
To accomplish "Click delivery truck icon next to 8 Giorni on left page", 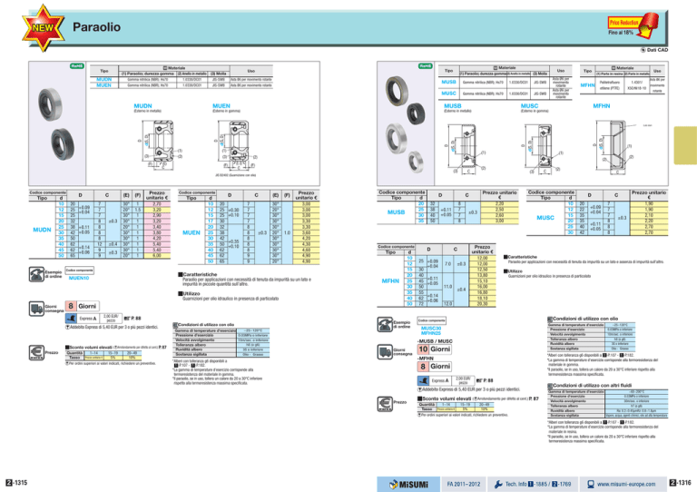I will (x=36, y=308).
